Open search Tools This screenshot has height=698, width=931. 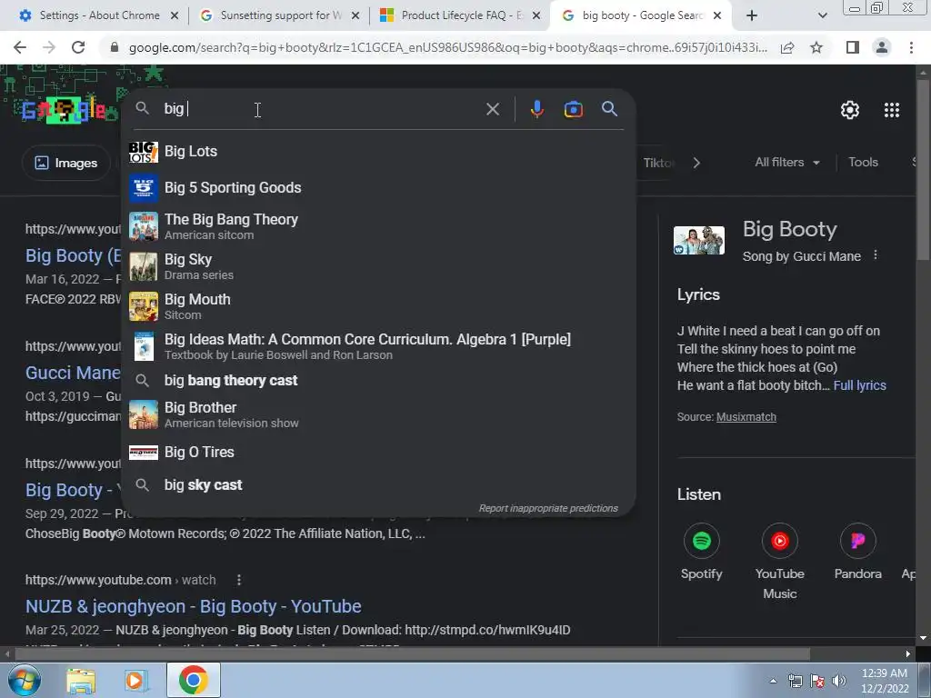(863, 162)
